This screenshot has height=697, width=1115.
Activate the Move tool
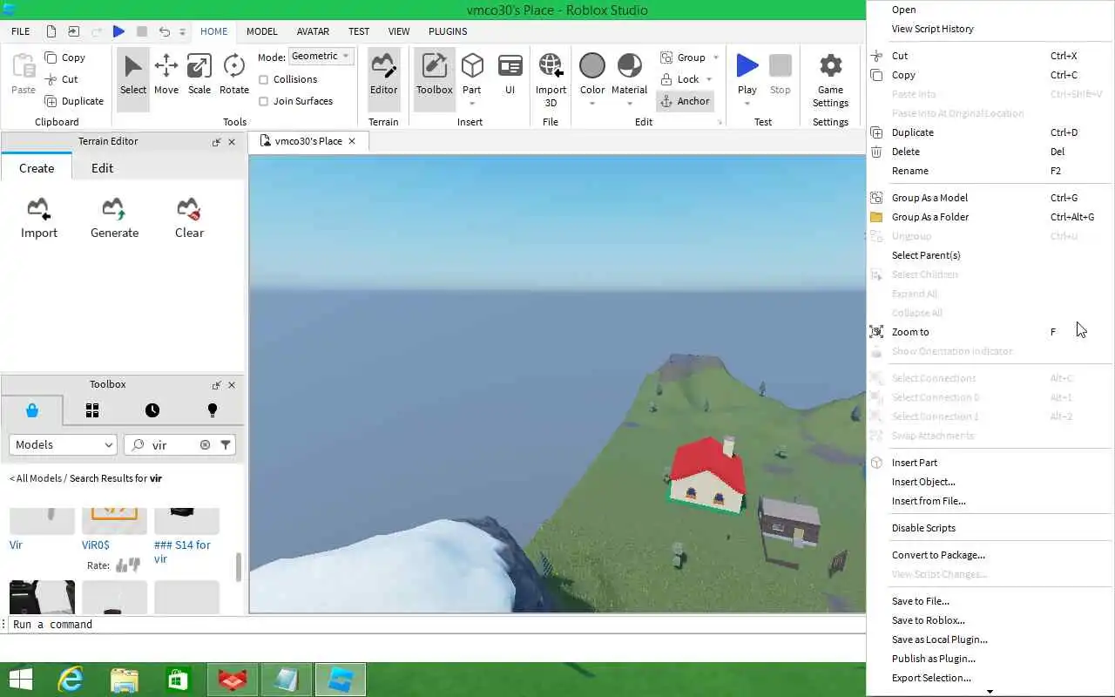pos(166,75)
